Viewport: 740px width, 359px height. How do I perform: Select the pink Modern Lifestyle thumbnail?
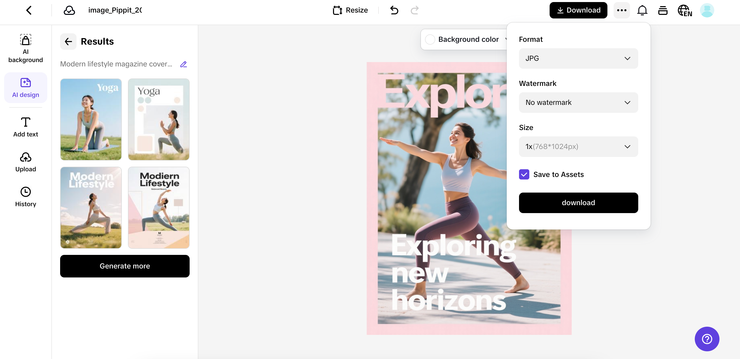[159, 208]
